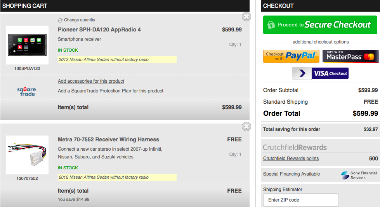Viewport: 380px width, 207px height.
Task: Proceed to Secure Checkout
Action: pyautogui.click(x=320, y=25)
